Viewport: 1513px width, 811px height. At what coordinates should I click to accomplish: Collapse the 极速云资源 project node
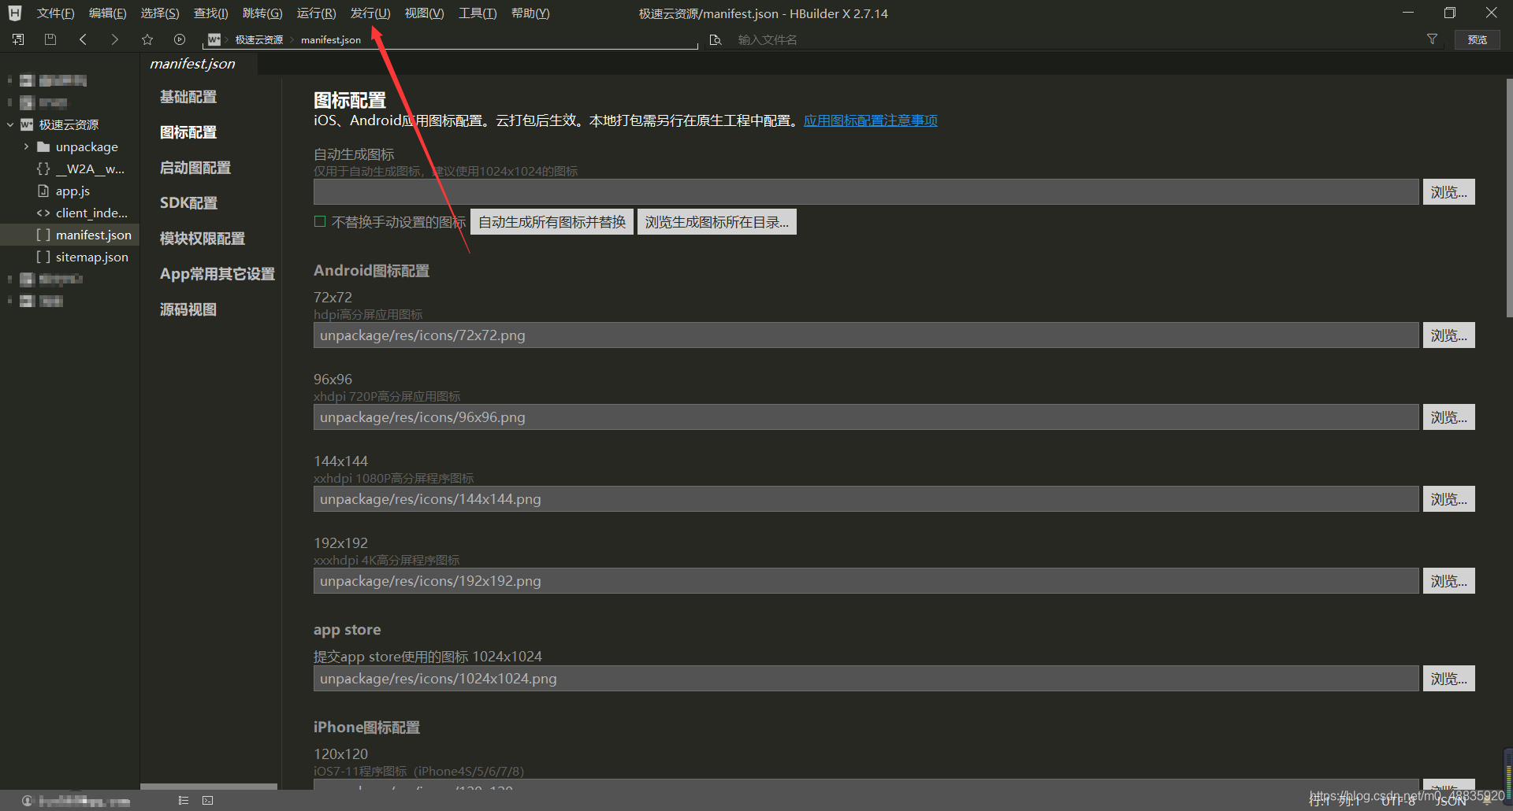(10, 124)
